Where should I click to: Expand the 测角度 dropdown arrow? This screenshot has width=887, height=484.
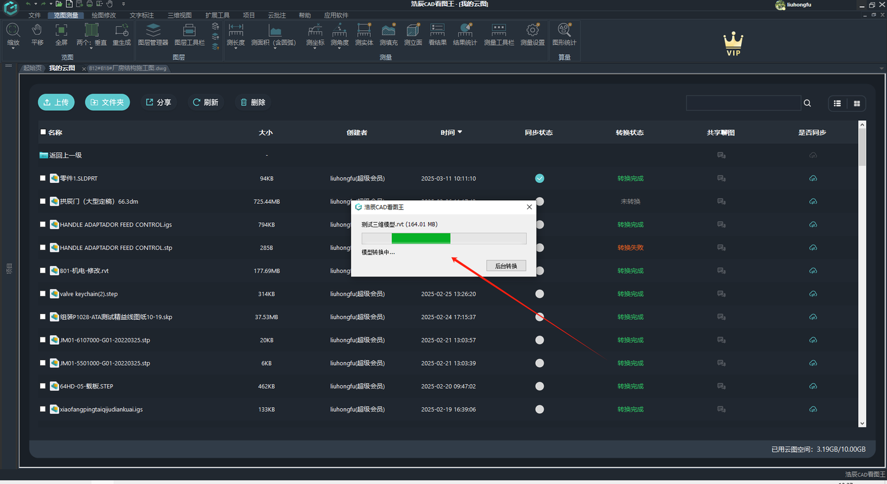339,49
